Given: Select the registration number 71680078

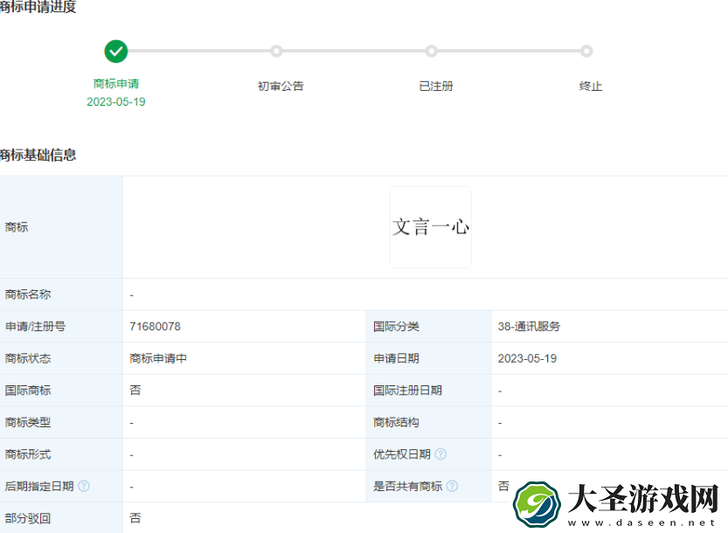Looking at the screenshot, I should [x=155, y=327].
